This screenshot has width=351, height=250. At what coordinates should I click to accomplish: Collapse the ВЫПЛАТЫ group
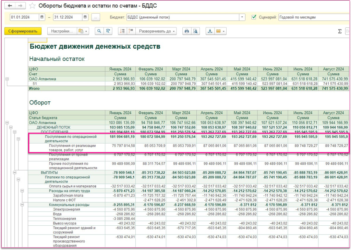tap(14, 172)
